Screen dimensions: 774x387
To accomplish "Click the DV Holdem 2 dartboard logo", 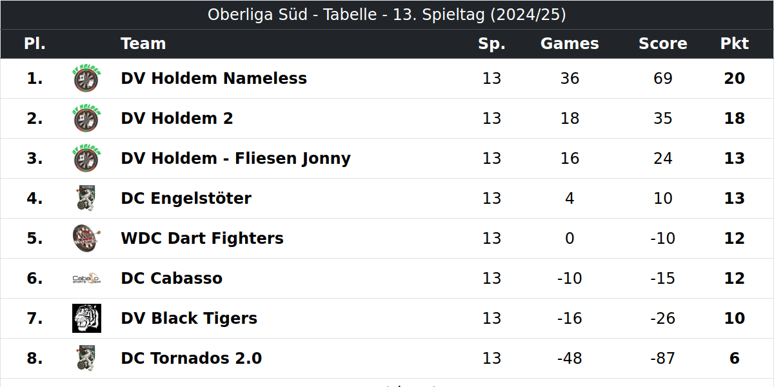I will coord(86,119).
